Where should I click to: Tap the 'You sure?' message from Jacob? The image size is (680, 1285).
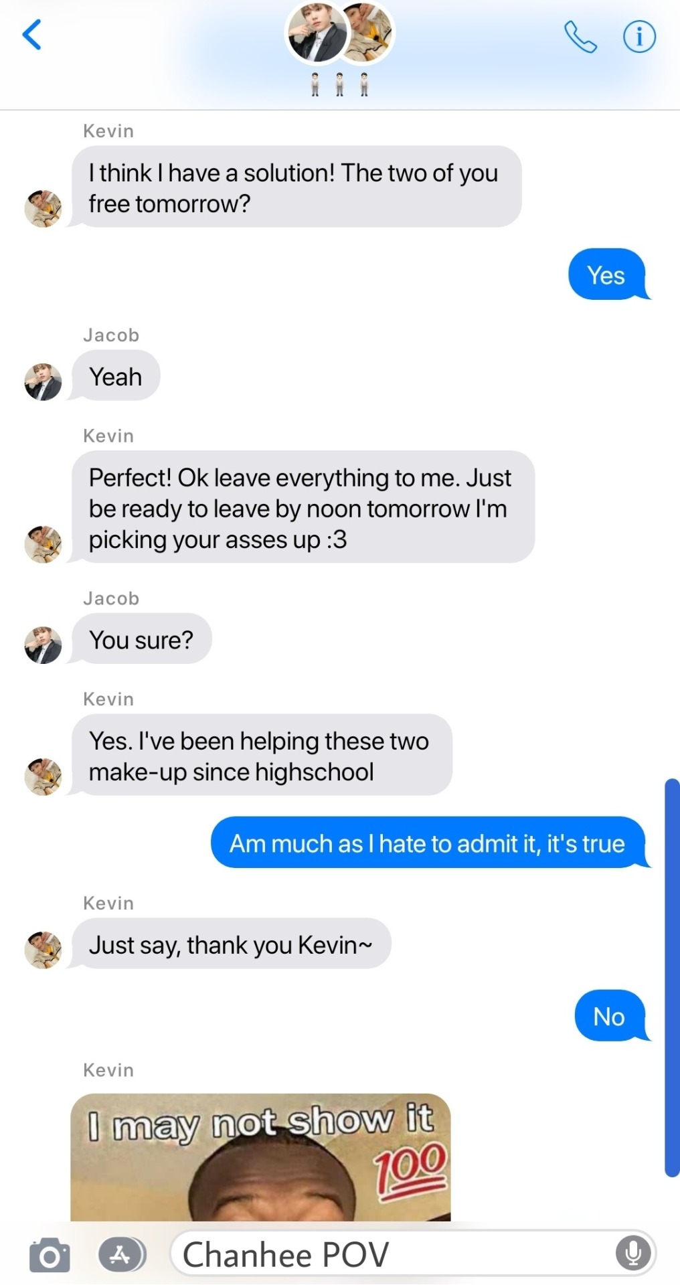click(141, 639)
